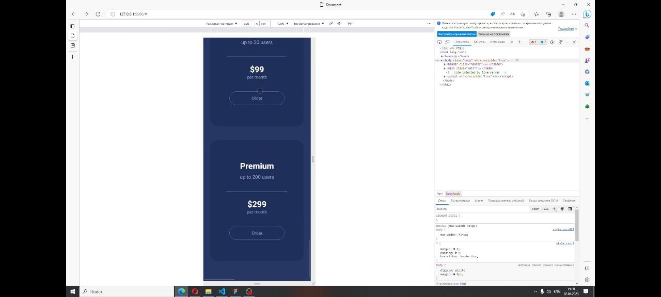Edit the viewport width field

point(248,24)
